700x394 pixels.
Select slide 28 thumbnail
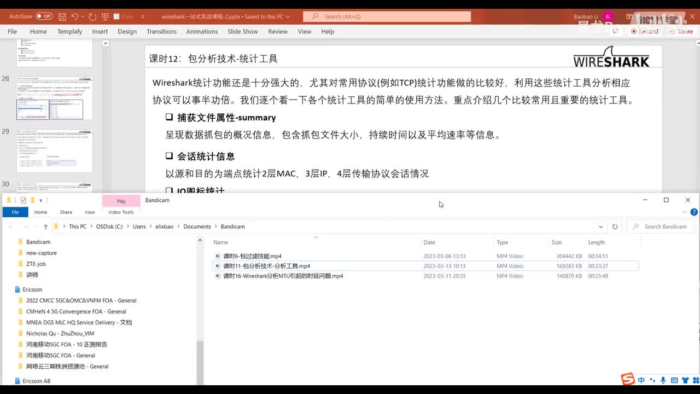point(55,99)
